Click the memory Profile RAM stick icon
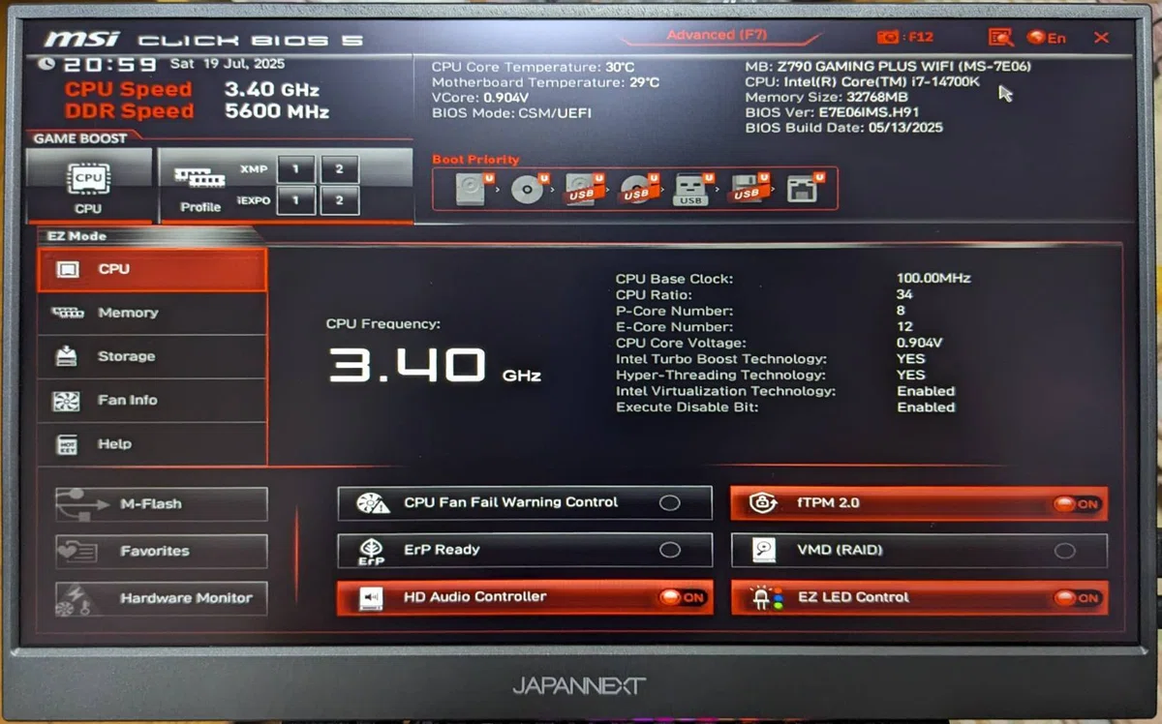Screen dimensions: 1162x724 tap(199, 176)
